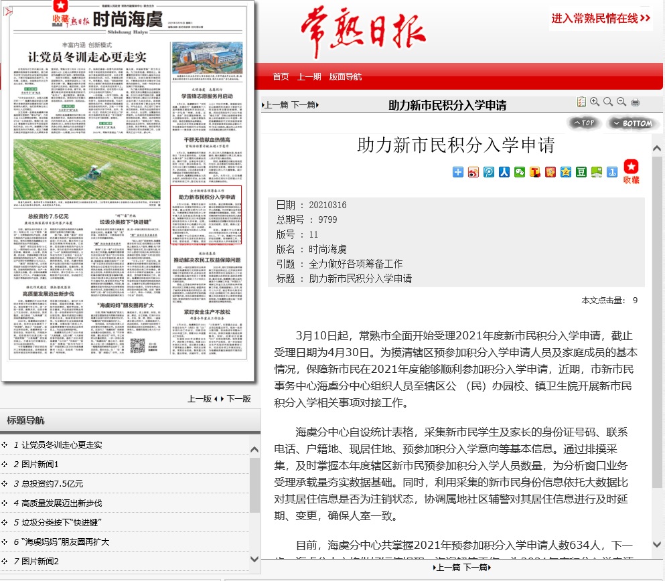Image resolution: width=665 pixels, height=581 pixels.
Task: Click the issue number 9799
Action: [x=328, y=220]
